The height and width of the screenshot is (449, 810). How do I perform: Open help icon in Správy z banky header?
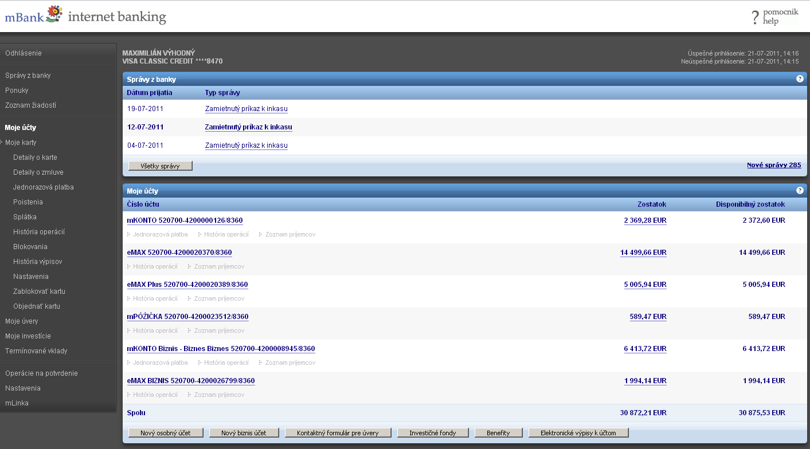(x=800, y=79)
